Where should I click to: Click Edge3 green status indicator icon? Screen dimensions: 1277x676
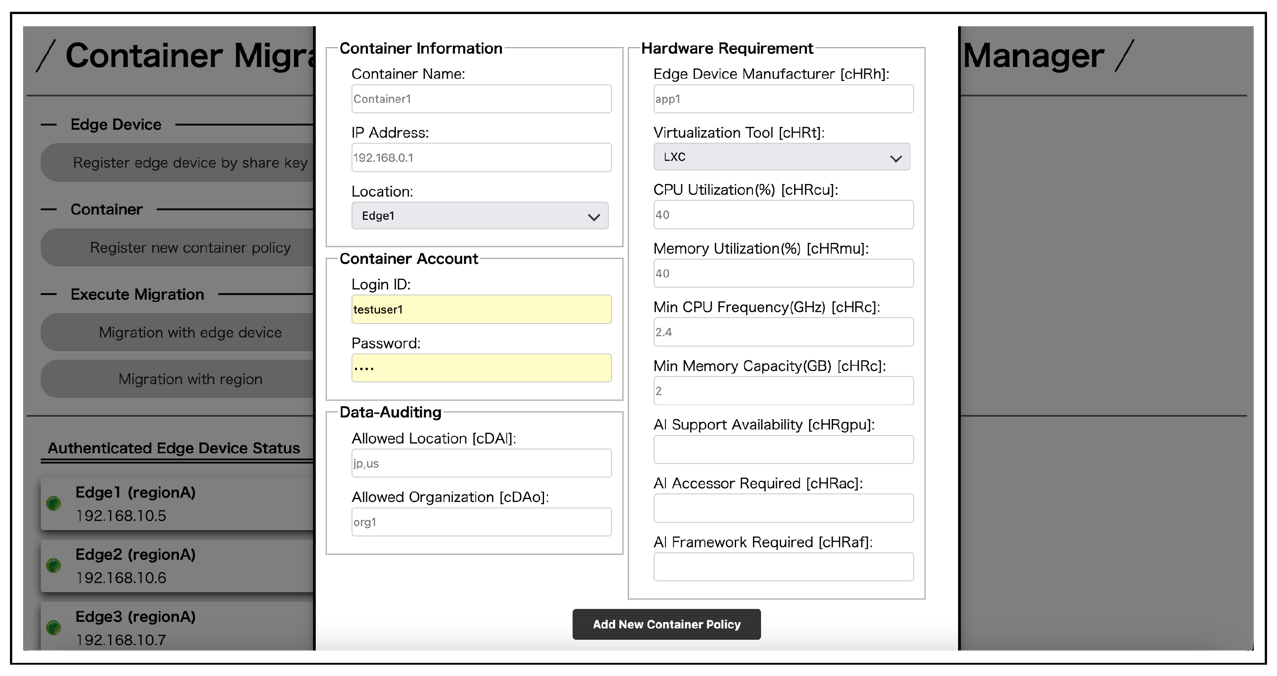(53, 628)
